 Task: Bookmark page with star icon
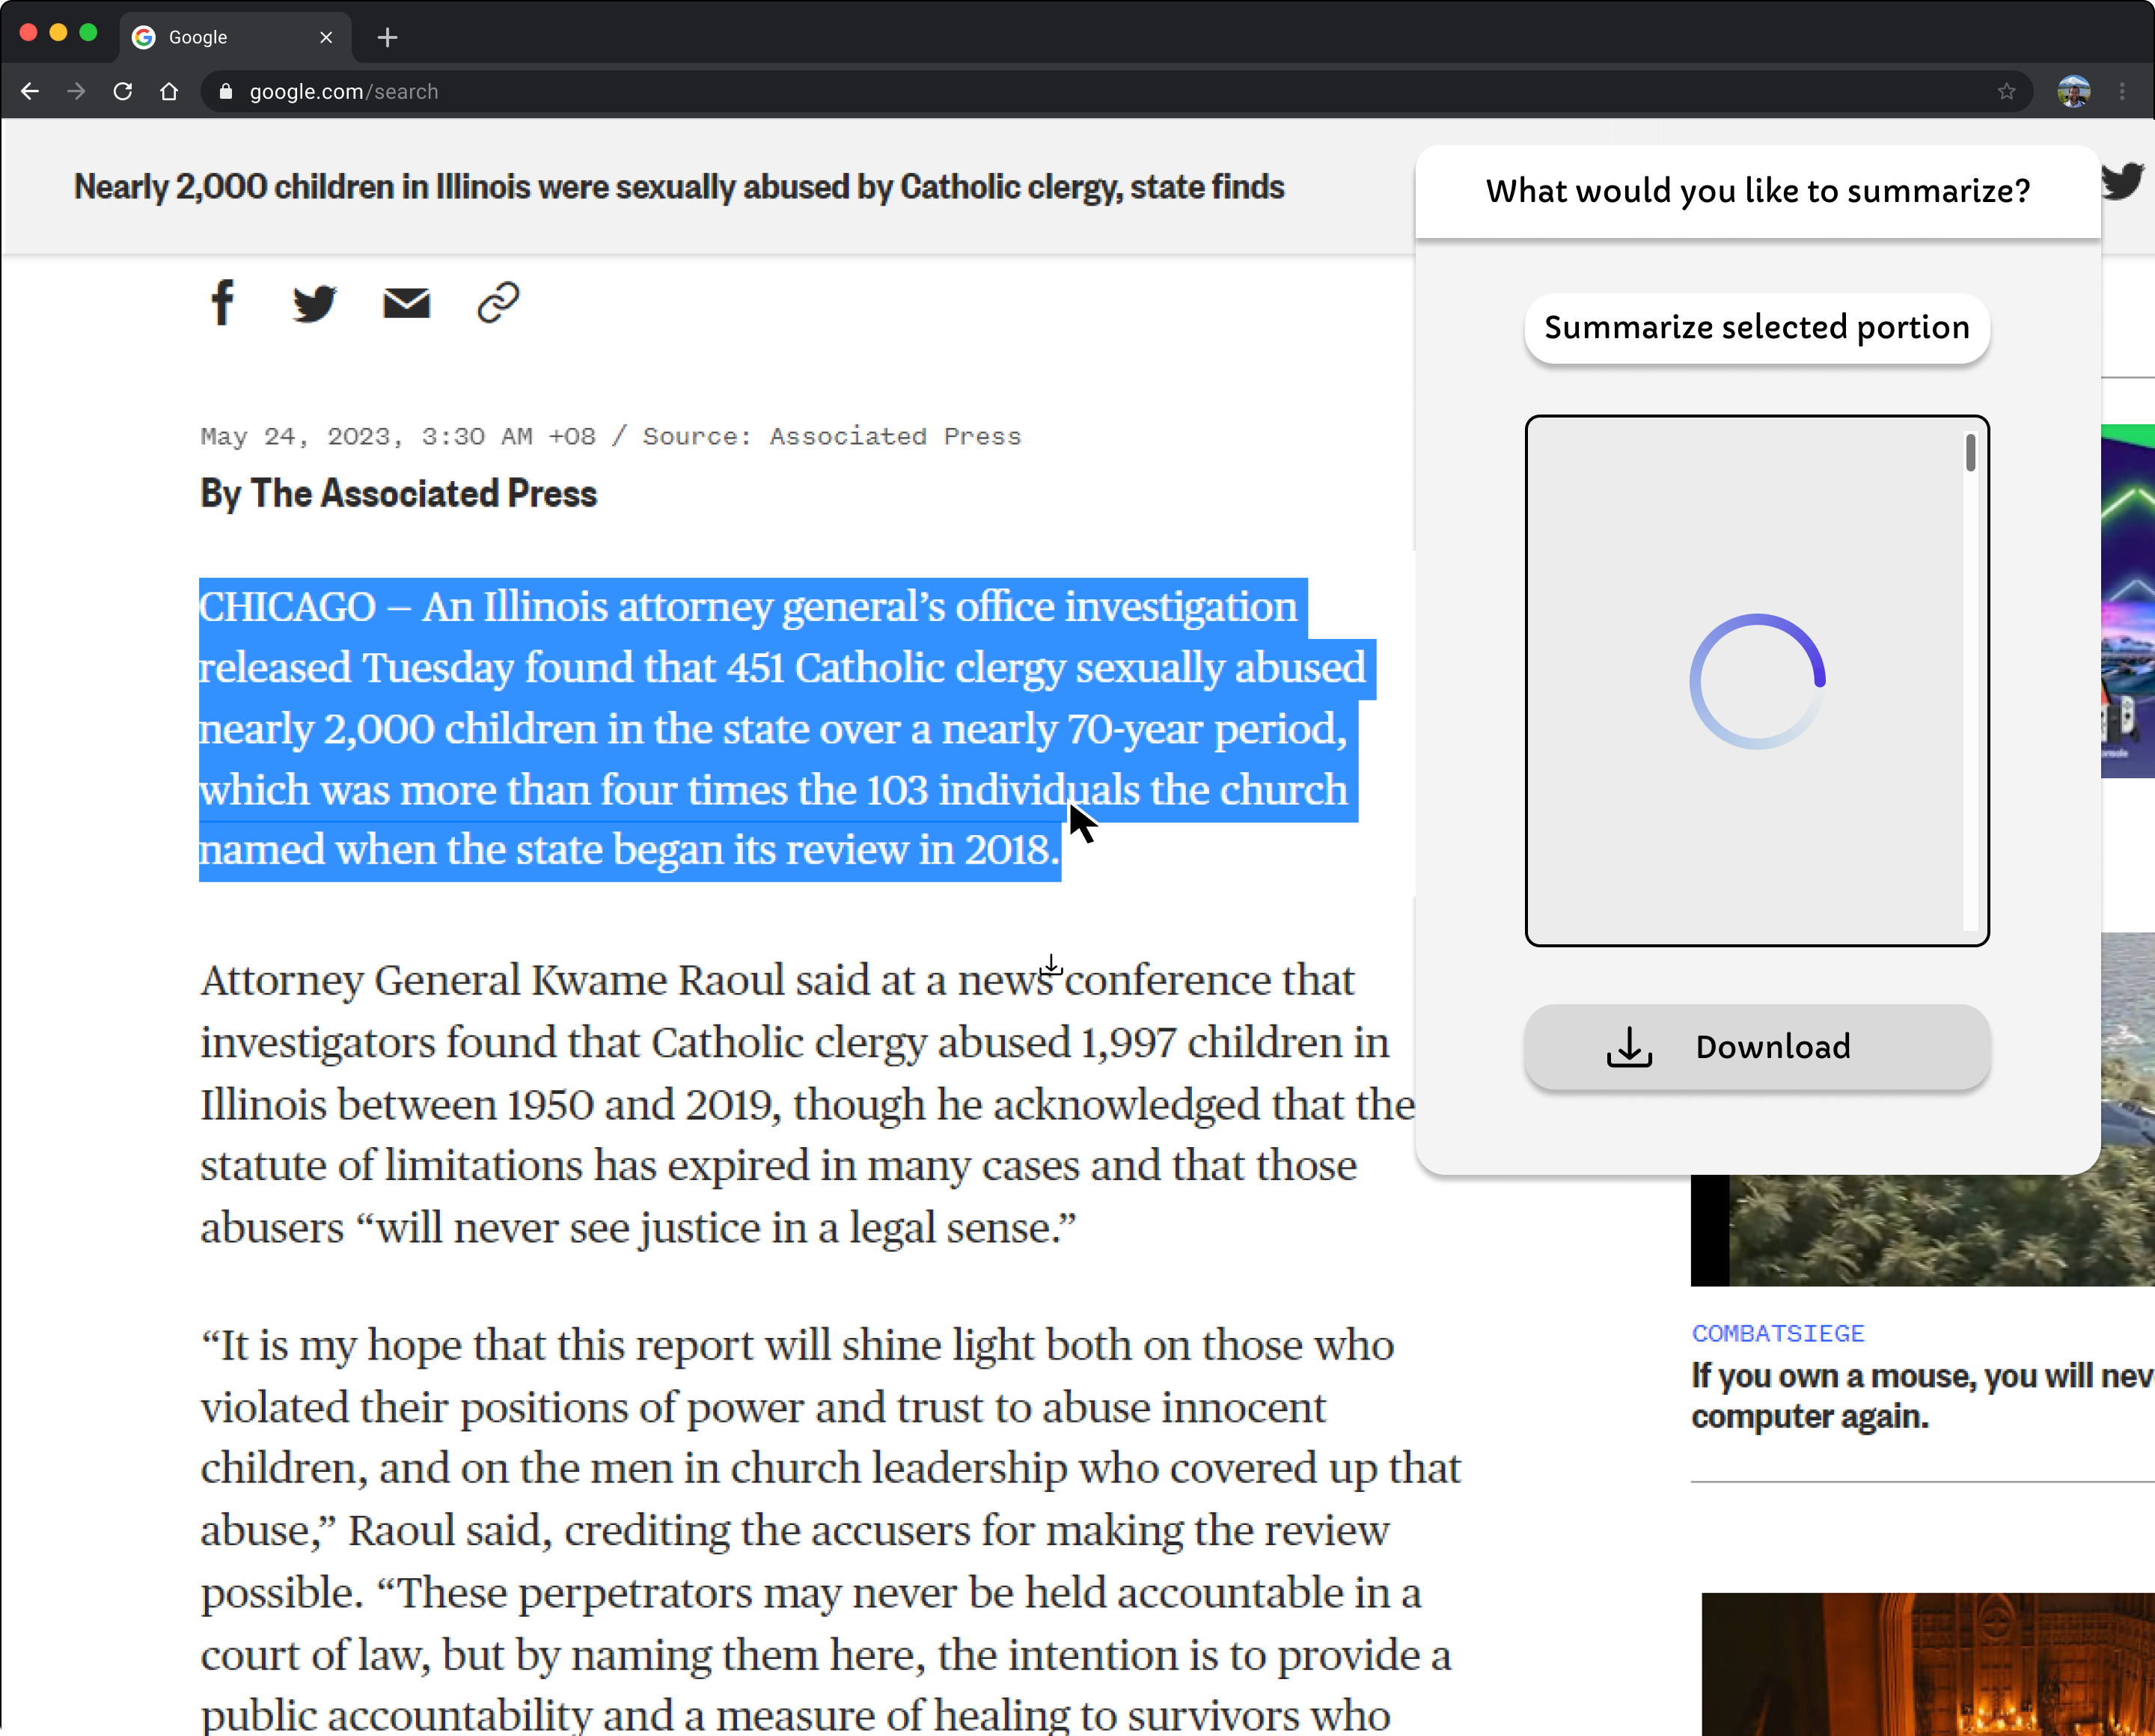(x=2006, y=92)
